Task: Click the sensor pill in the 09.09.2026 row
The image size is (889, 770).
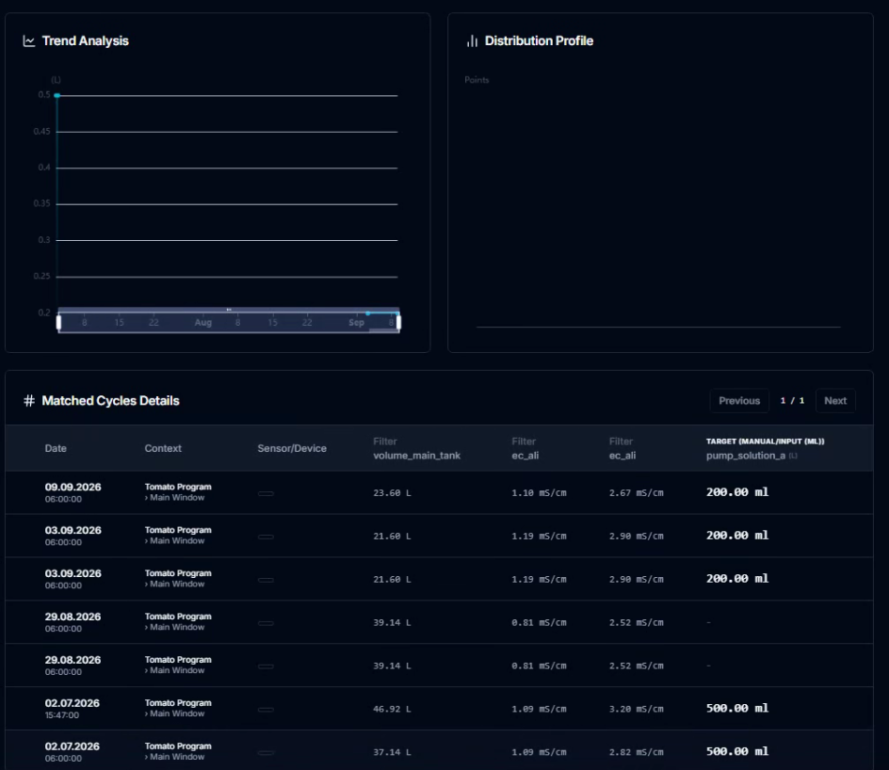Action: 266,493
